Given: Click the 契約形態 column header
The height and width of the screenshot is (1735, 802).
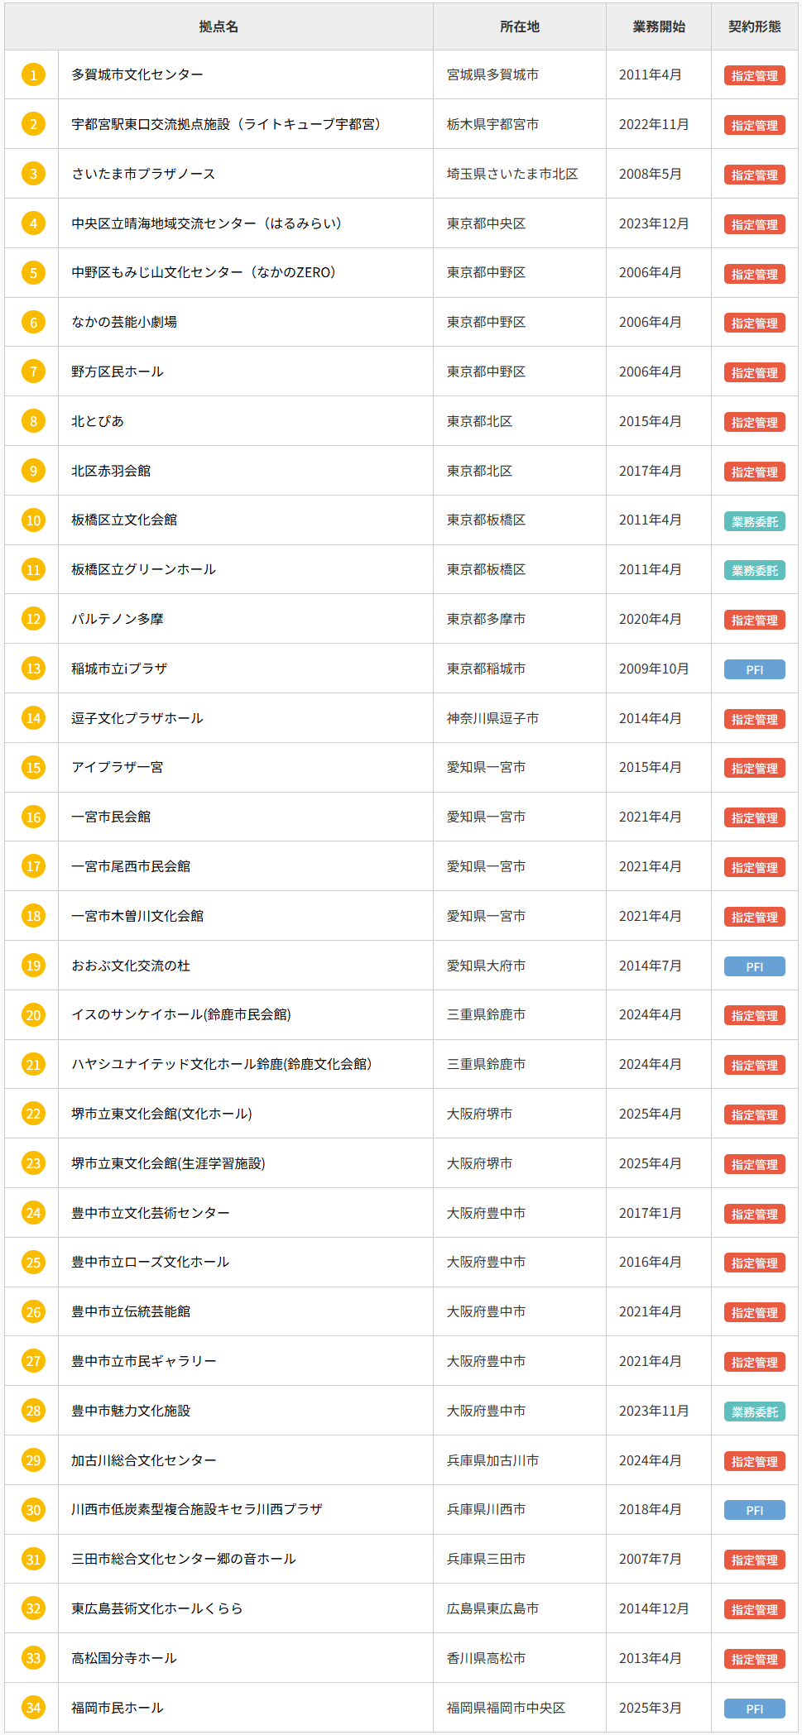Looking at the screenshot, I should point(754,26).
